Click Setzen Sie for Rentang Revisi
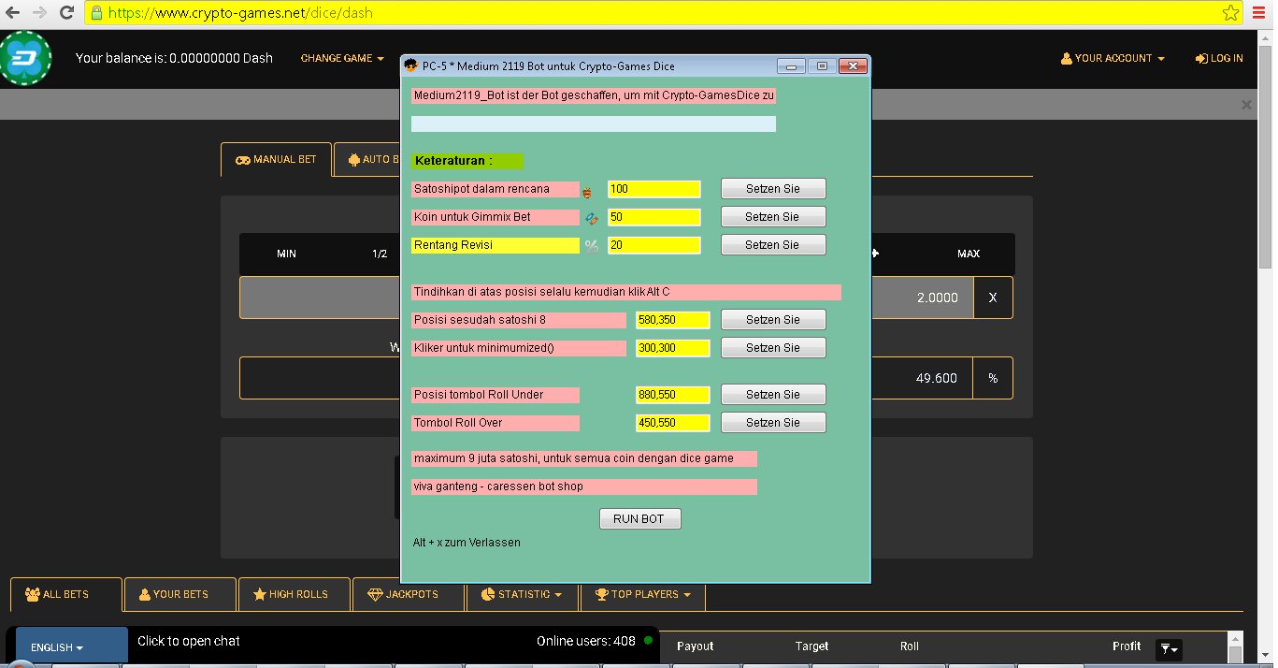 pyautogui.click(x=773, y=245)
